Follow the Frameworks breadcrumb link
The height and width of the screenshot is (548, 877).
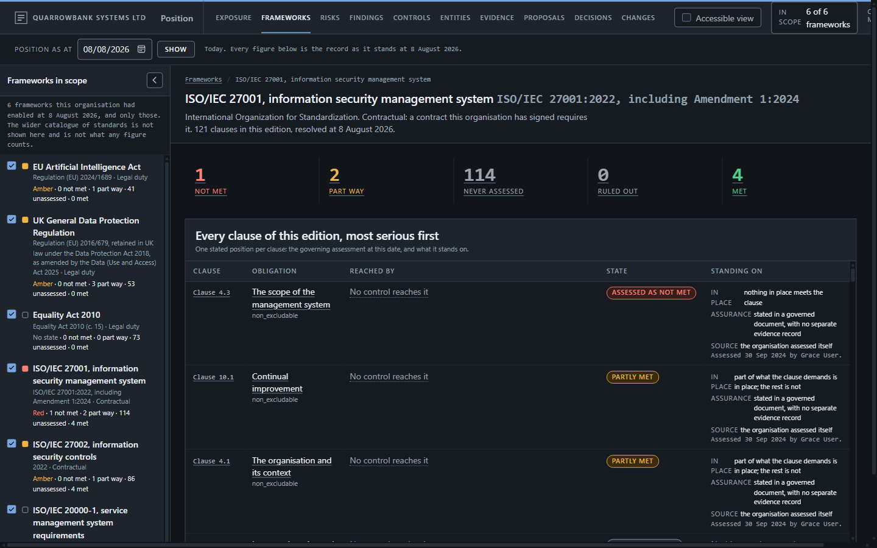point(203,79)
